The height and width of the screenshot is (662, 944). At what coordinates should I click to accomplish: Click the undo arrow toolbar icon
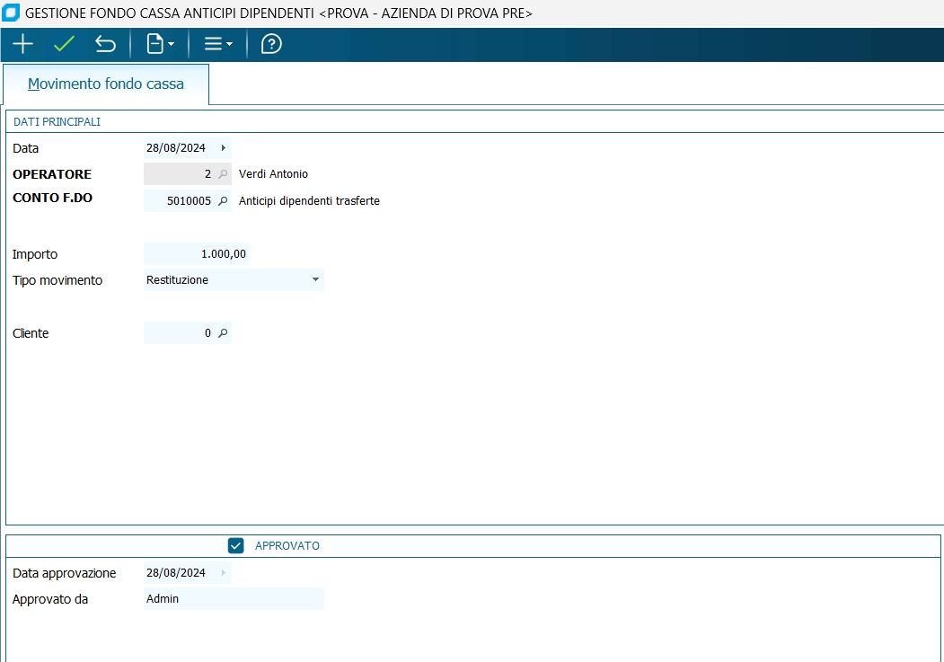pyautogui.click(x=105, y=44)
